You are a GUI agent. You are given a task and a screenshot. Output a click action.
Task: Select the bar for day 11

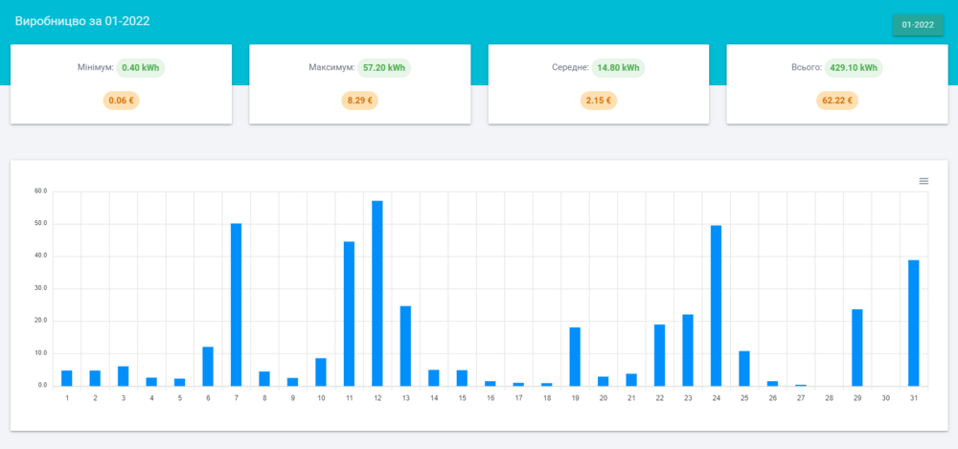pos(349,314)
